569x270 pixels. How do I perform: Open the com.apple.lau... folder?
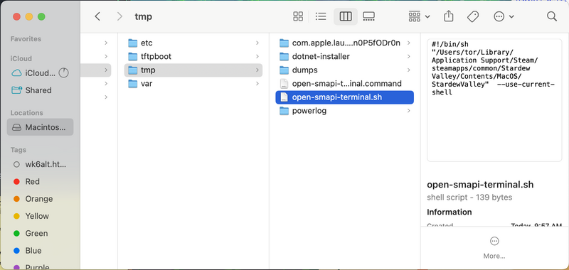pos(345,43)
